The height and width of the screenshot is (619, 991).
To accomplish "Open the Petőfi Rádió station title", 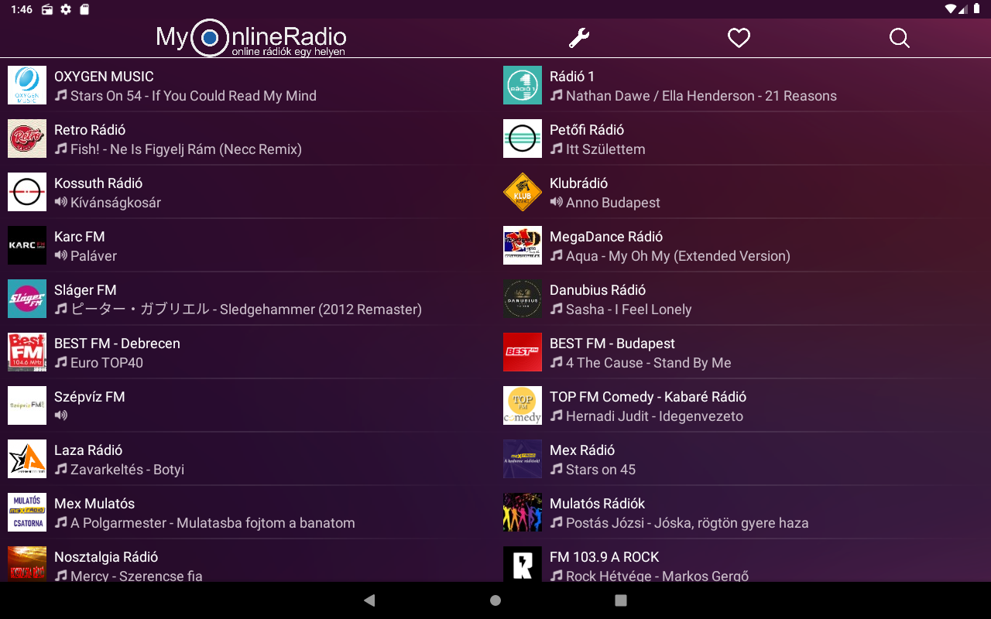I will (587, 130).
